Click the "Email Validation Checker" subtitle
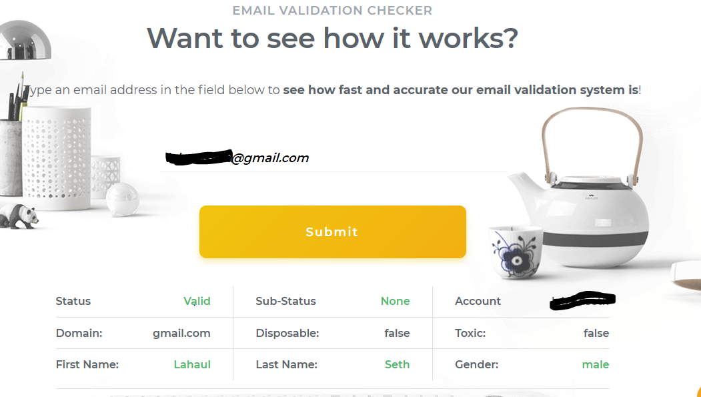Viewport: 701px width, 397px height. click(332, 11)
